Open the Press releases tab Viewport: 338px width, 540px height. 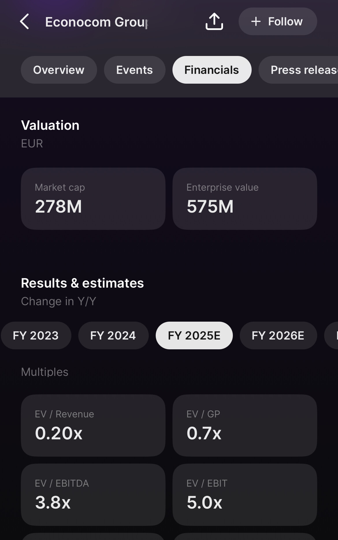pyautogui.click(x=300, y=70)
